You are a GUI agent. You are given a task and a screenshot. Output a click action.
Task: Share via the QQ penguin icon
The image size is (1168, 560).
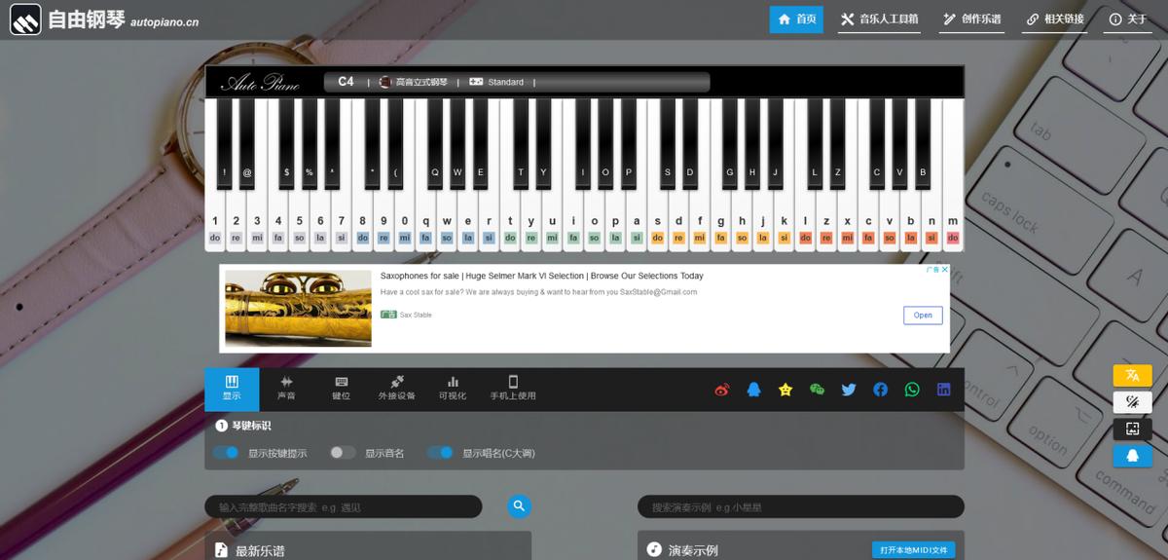(753, 390)
